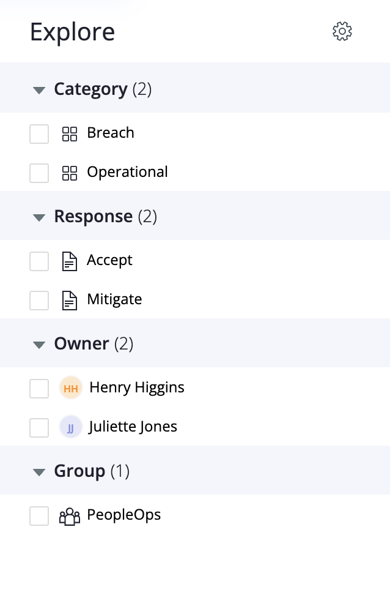Collapse the Category section arrow
The image size is (390, 606).
[39, 91]
